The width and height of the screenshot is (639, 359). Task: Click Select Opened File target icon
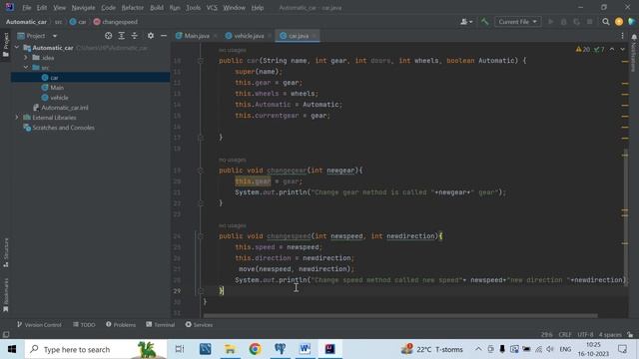(109, 36)
